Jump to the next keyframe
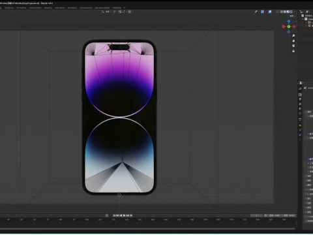313x235 pixels. 128,215
